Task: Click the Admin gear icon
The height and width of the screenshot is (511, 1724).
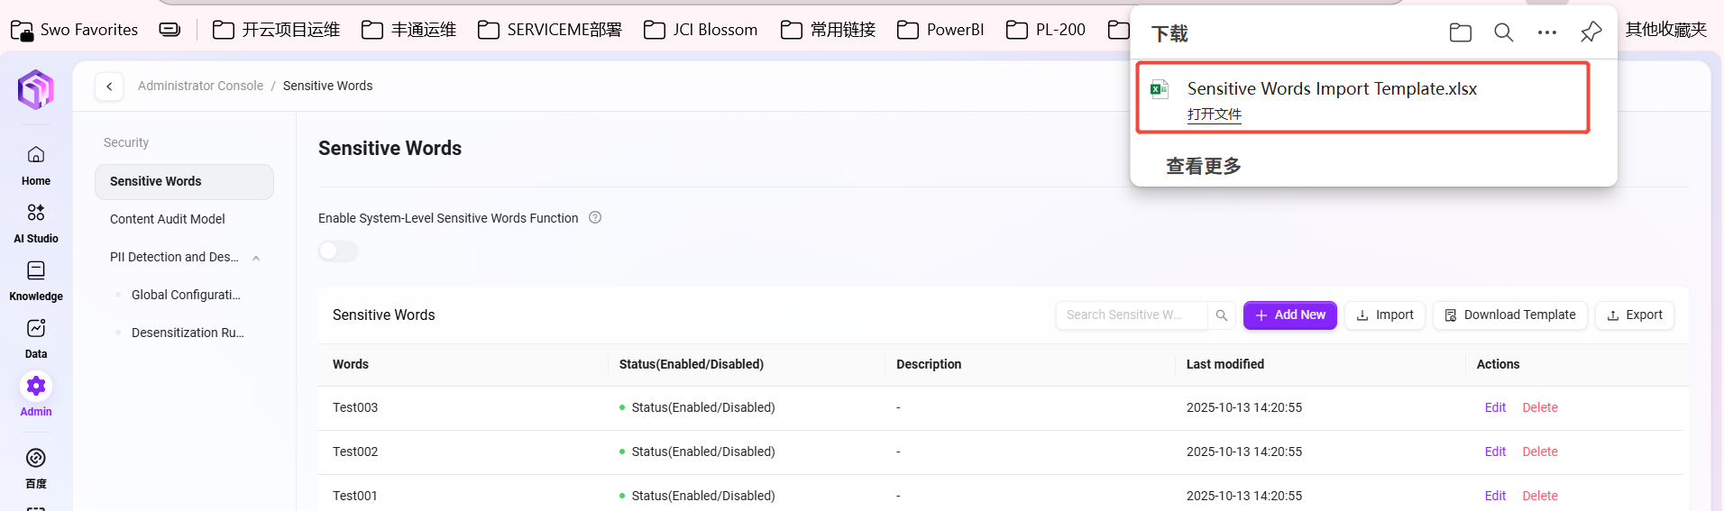Action: (36, 386)
